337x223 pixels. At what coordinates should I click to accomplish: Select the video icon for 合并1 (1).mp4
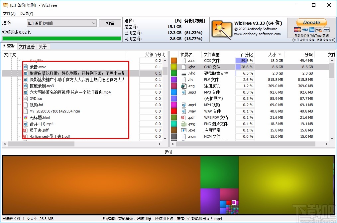pyautogui.click(x=25, y=124)
